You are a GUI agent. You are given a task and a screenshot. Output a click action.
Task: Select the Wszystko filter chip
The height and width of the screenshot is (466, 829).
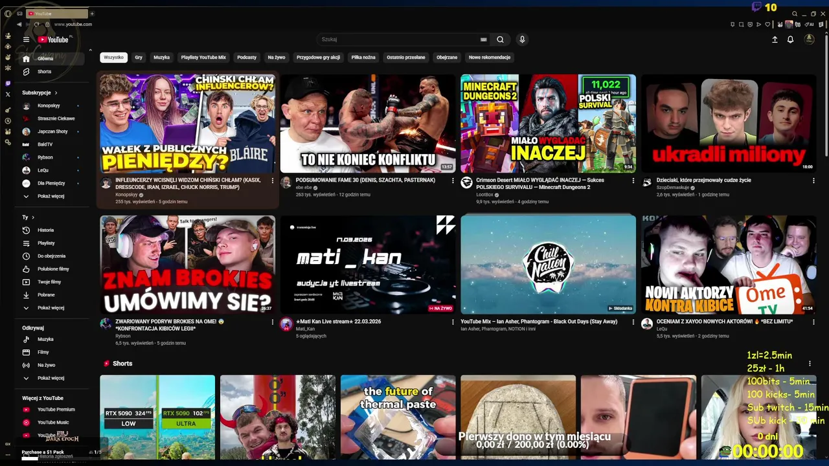coord(113,58)
